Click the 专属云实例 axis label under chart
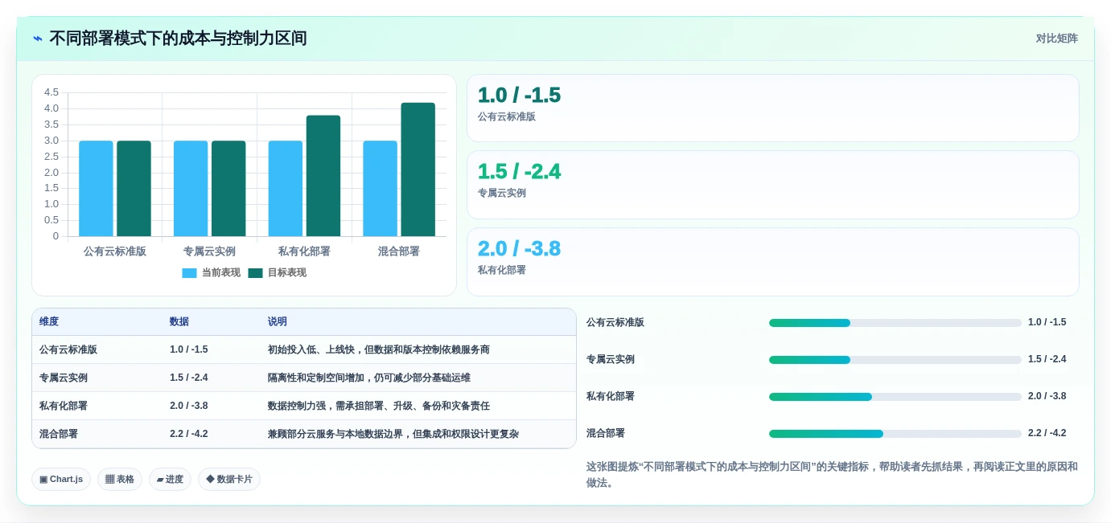This screenshot has height=523, width=1111. pos(209,251)
